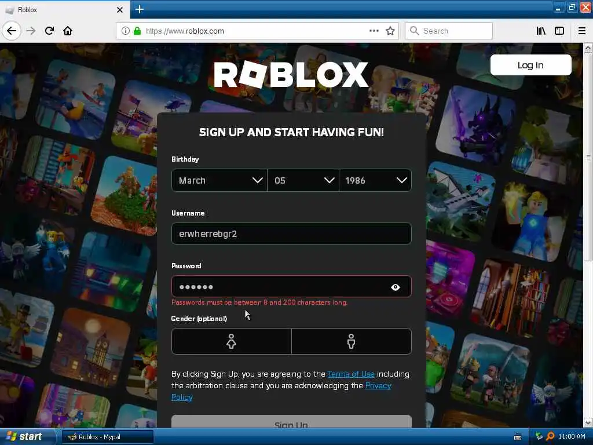Click the vertical scrollbar thumb
Screen dimensions: 593x445
(x=588, y=156)
